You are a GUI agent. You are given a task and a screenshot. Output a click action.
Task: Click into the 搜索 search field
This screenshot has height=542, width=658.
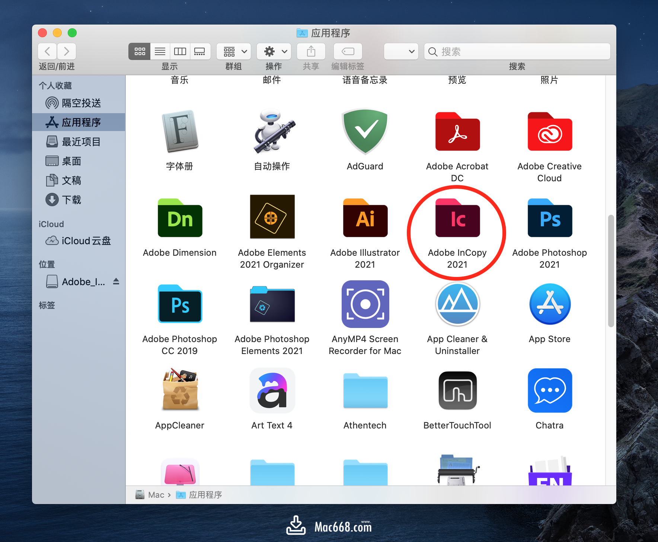coord(517,51)
